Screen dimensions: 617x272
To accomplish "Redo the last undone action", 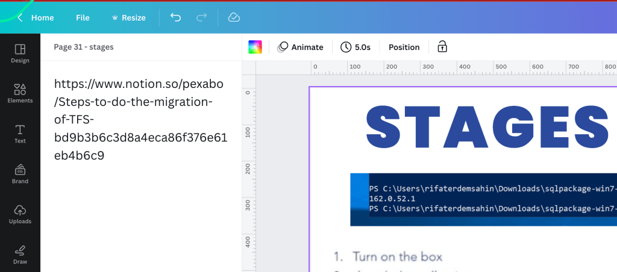I will pos(201,17).
